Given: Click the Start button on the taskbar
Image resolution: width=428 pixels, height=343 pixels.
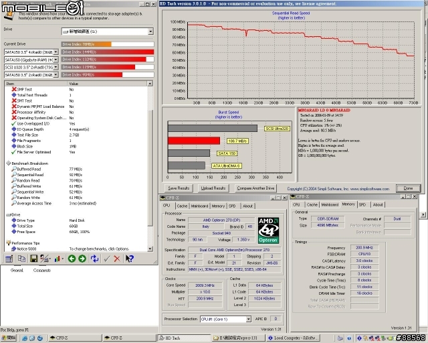Looking at the screenshot, I should coord(9,338).
